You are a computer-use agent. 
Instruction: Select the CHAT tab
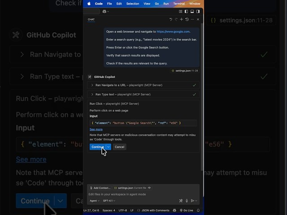[91, 19]
